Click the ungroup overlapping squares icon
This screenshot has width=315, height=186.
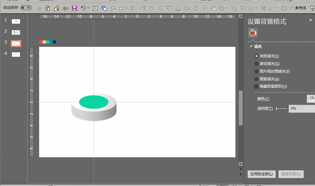pos(213,8)
